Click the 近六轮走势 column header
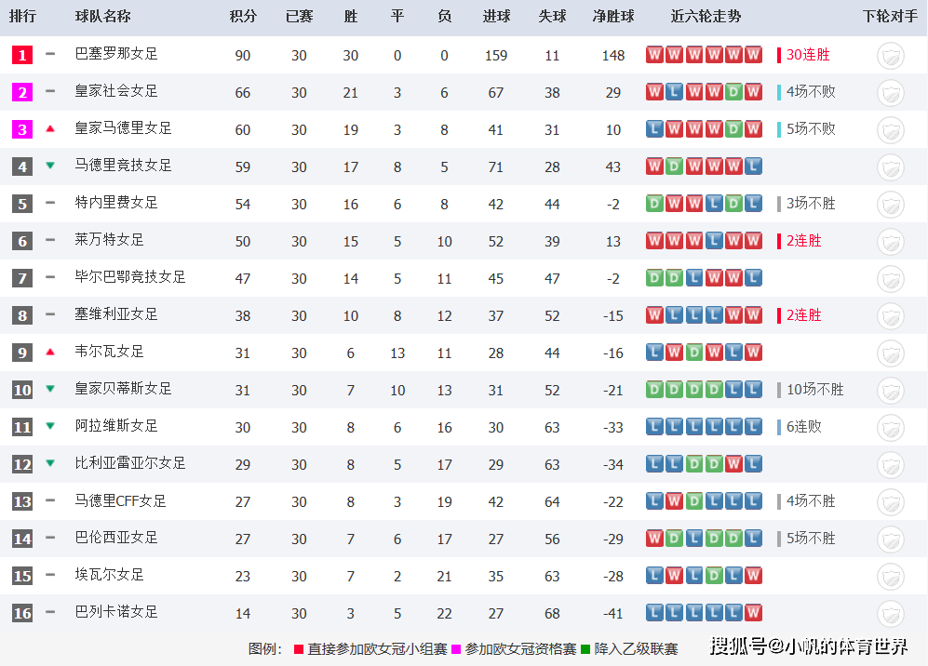This screenshot has width=928, height=666. pyautogui.click(x=706, y=16)
